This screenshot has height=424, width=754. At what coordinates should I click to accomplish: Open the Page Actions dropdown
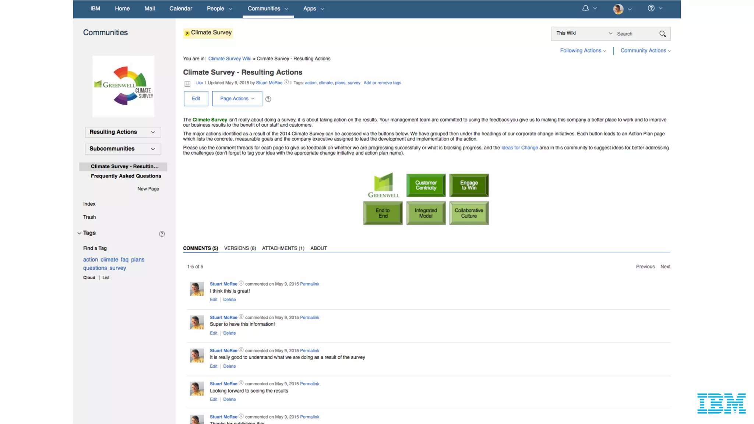tap(237, 99)
